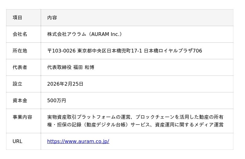Open the https://www.auram.co.jp/ link
245x159 pixels.
78,141
